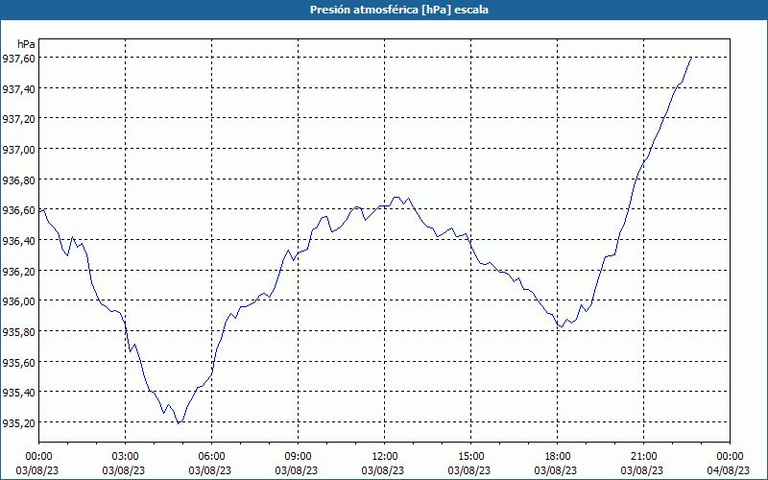Click the 15:00 time axis label
768x480 pixels.
(470, 457)
